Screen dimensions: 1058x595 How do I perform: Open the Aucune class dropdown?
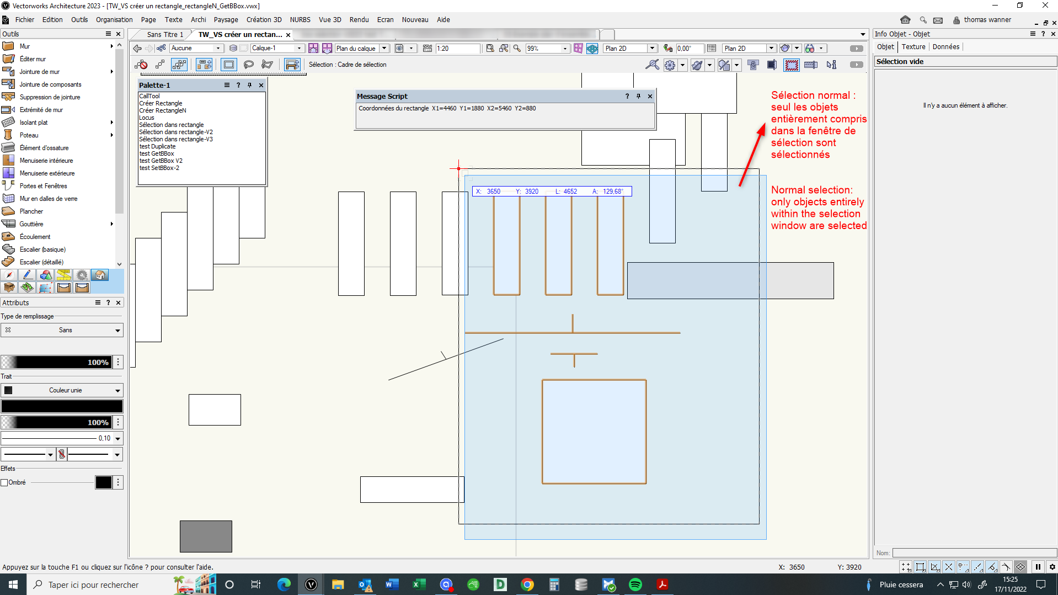click(x=195, y=49)
